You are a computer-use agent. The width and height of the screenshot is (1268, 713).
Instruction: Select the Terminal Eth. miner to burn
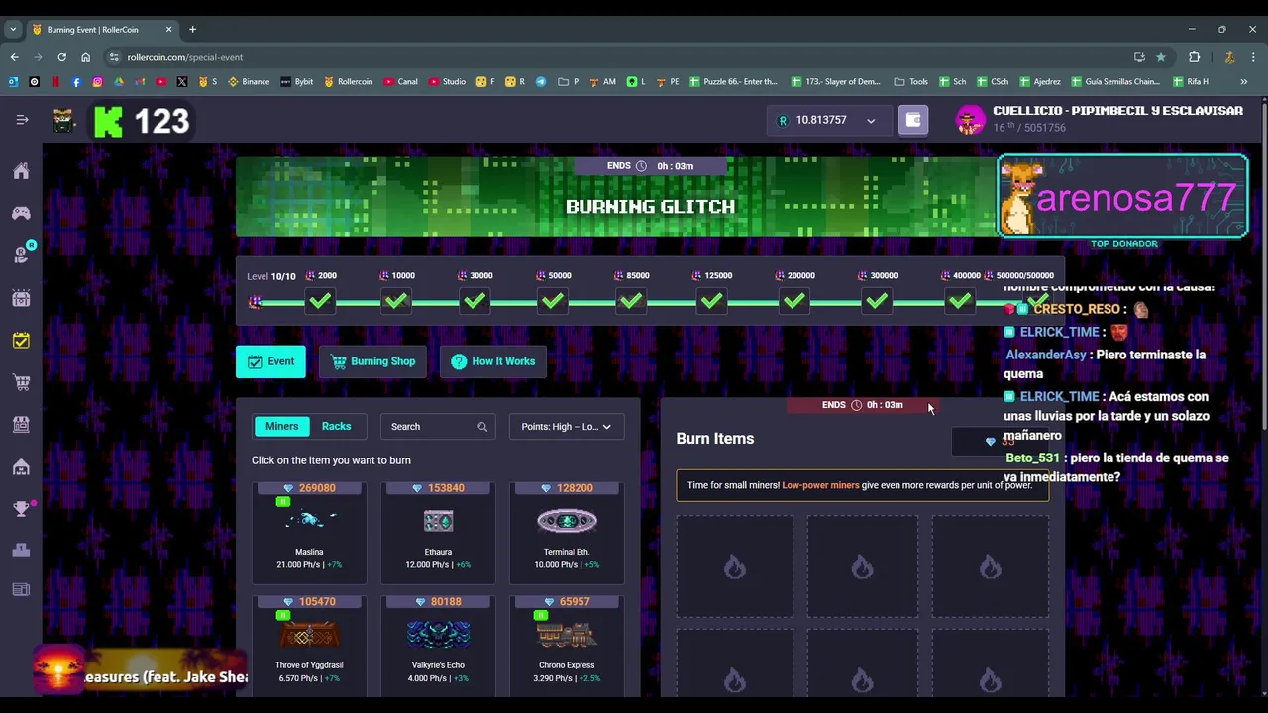point(567,531)
